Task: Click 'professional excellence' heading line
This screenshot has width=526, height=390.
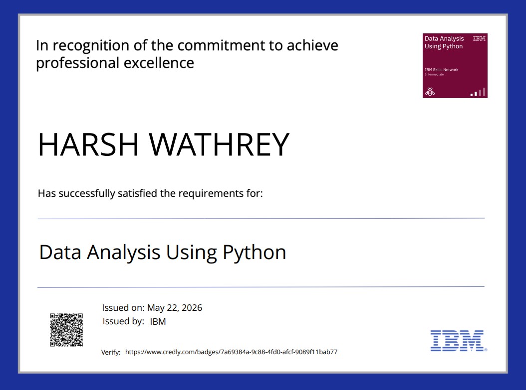Action: point(115,63)
